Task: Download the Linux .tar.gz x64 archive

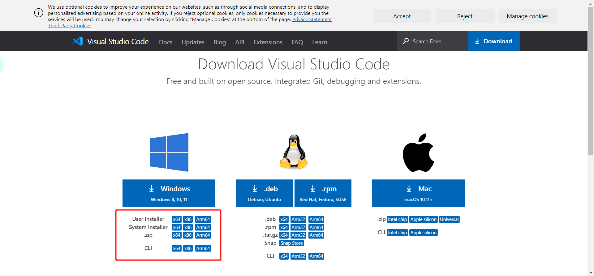Action: tap(284, 235)
